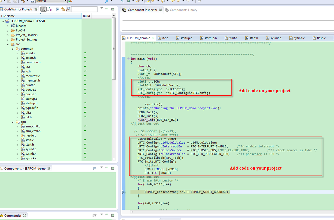Switch to the rtc.c editor tab
The width and height of the screenshot is (334, 220).
(x=163, y=38)
